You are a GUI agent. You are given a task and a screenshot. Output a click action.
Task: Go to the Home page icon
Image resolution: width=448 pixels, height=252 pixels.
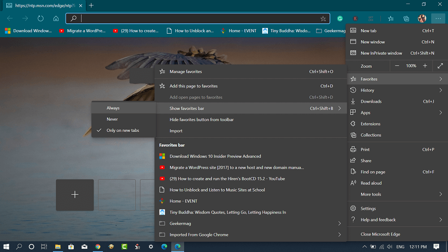pos(56,18)
